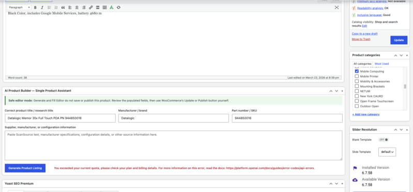Viewport: 413px width, 192px height.
Task: Click the blue Update button
Action: [x=399, y=40]
